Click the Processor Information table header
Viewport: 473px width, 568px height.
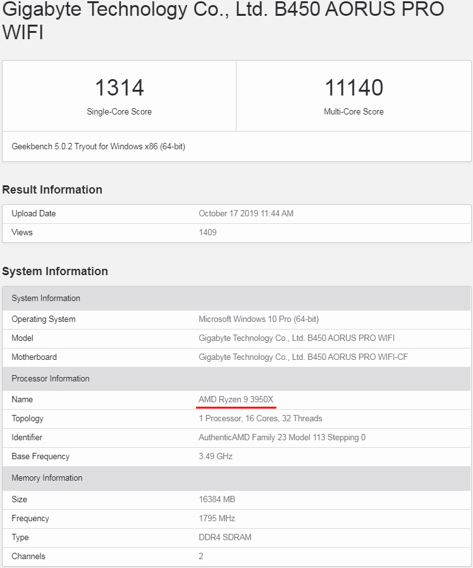click(x=236, y=378)
